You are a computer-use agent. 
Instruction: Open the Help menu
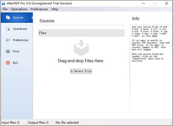(x=55, y=9)
